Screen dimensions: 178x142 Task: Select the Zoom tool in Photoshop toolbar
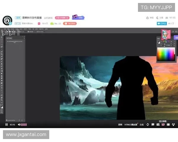(2, 100)
